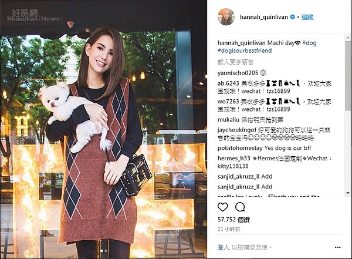
Task: View the 57,752 likes count
Action: [233, 220]
